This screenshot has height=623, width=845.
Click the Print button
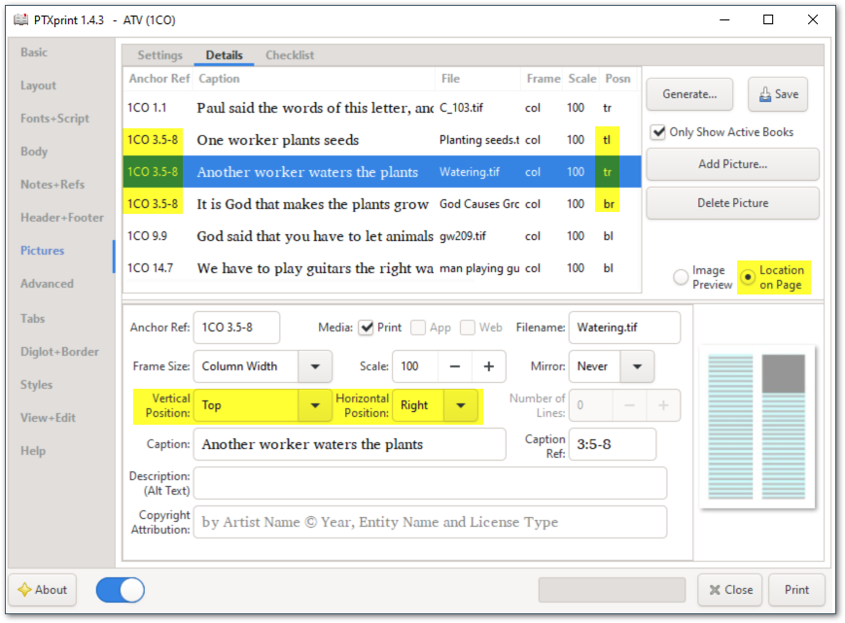tap(796, 590)
